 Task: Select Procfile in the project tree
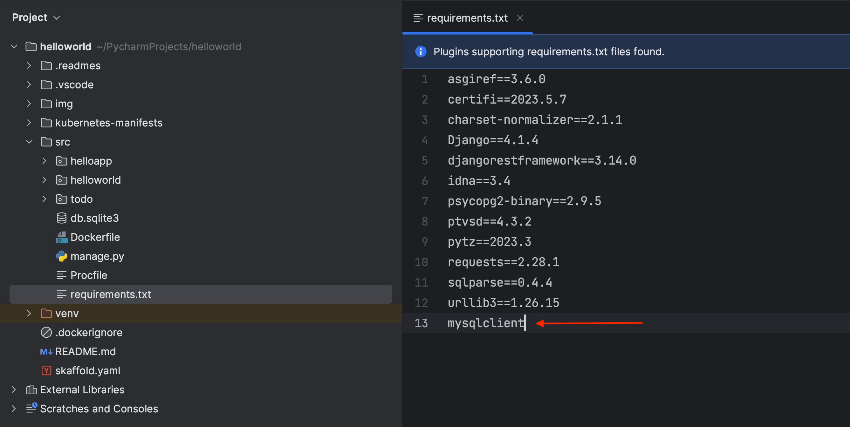point(89,275)
